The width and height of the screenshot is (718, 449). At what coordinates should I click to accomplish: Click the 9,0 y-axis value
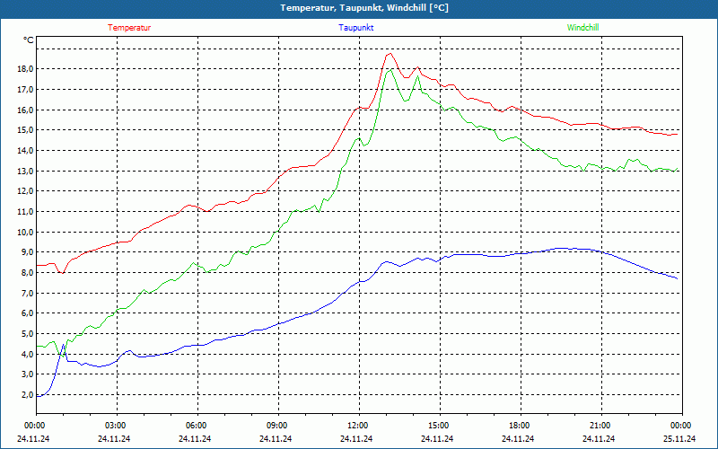pos(28,252)
